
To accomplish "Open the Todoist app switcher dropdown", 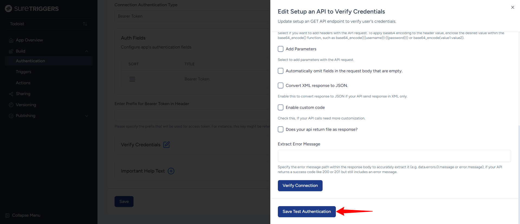I will click(49, 24).
